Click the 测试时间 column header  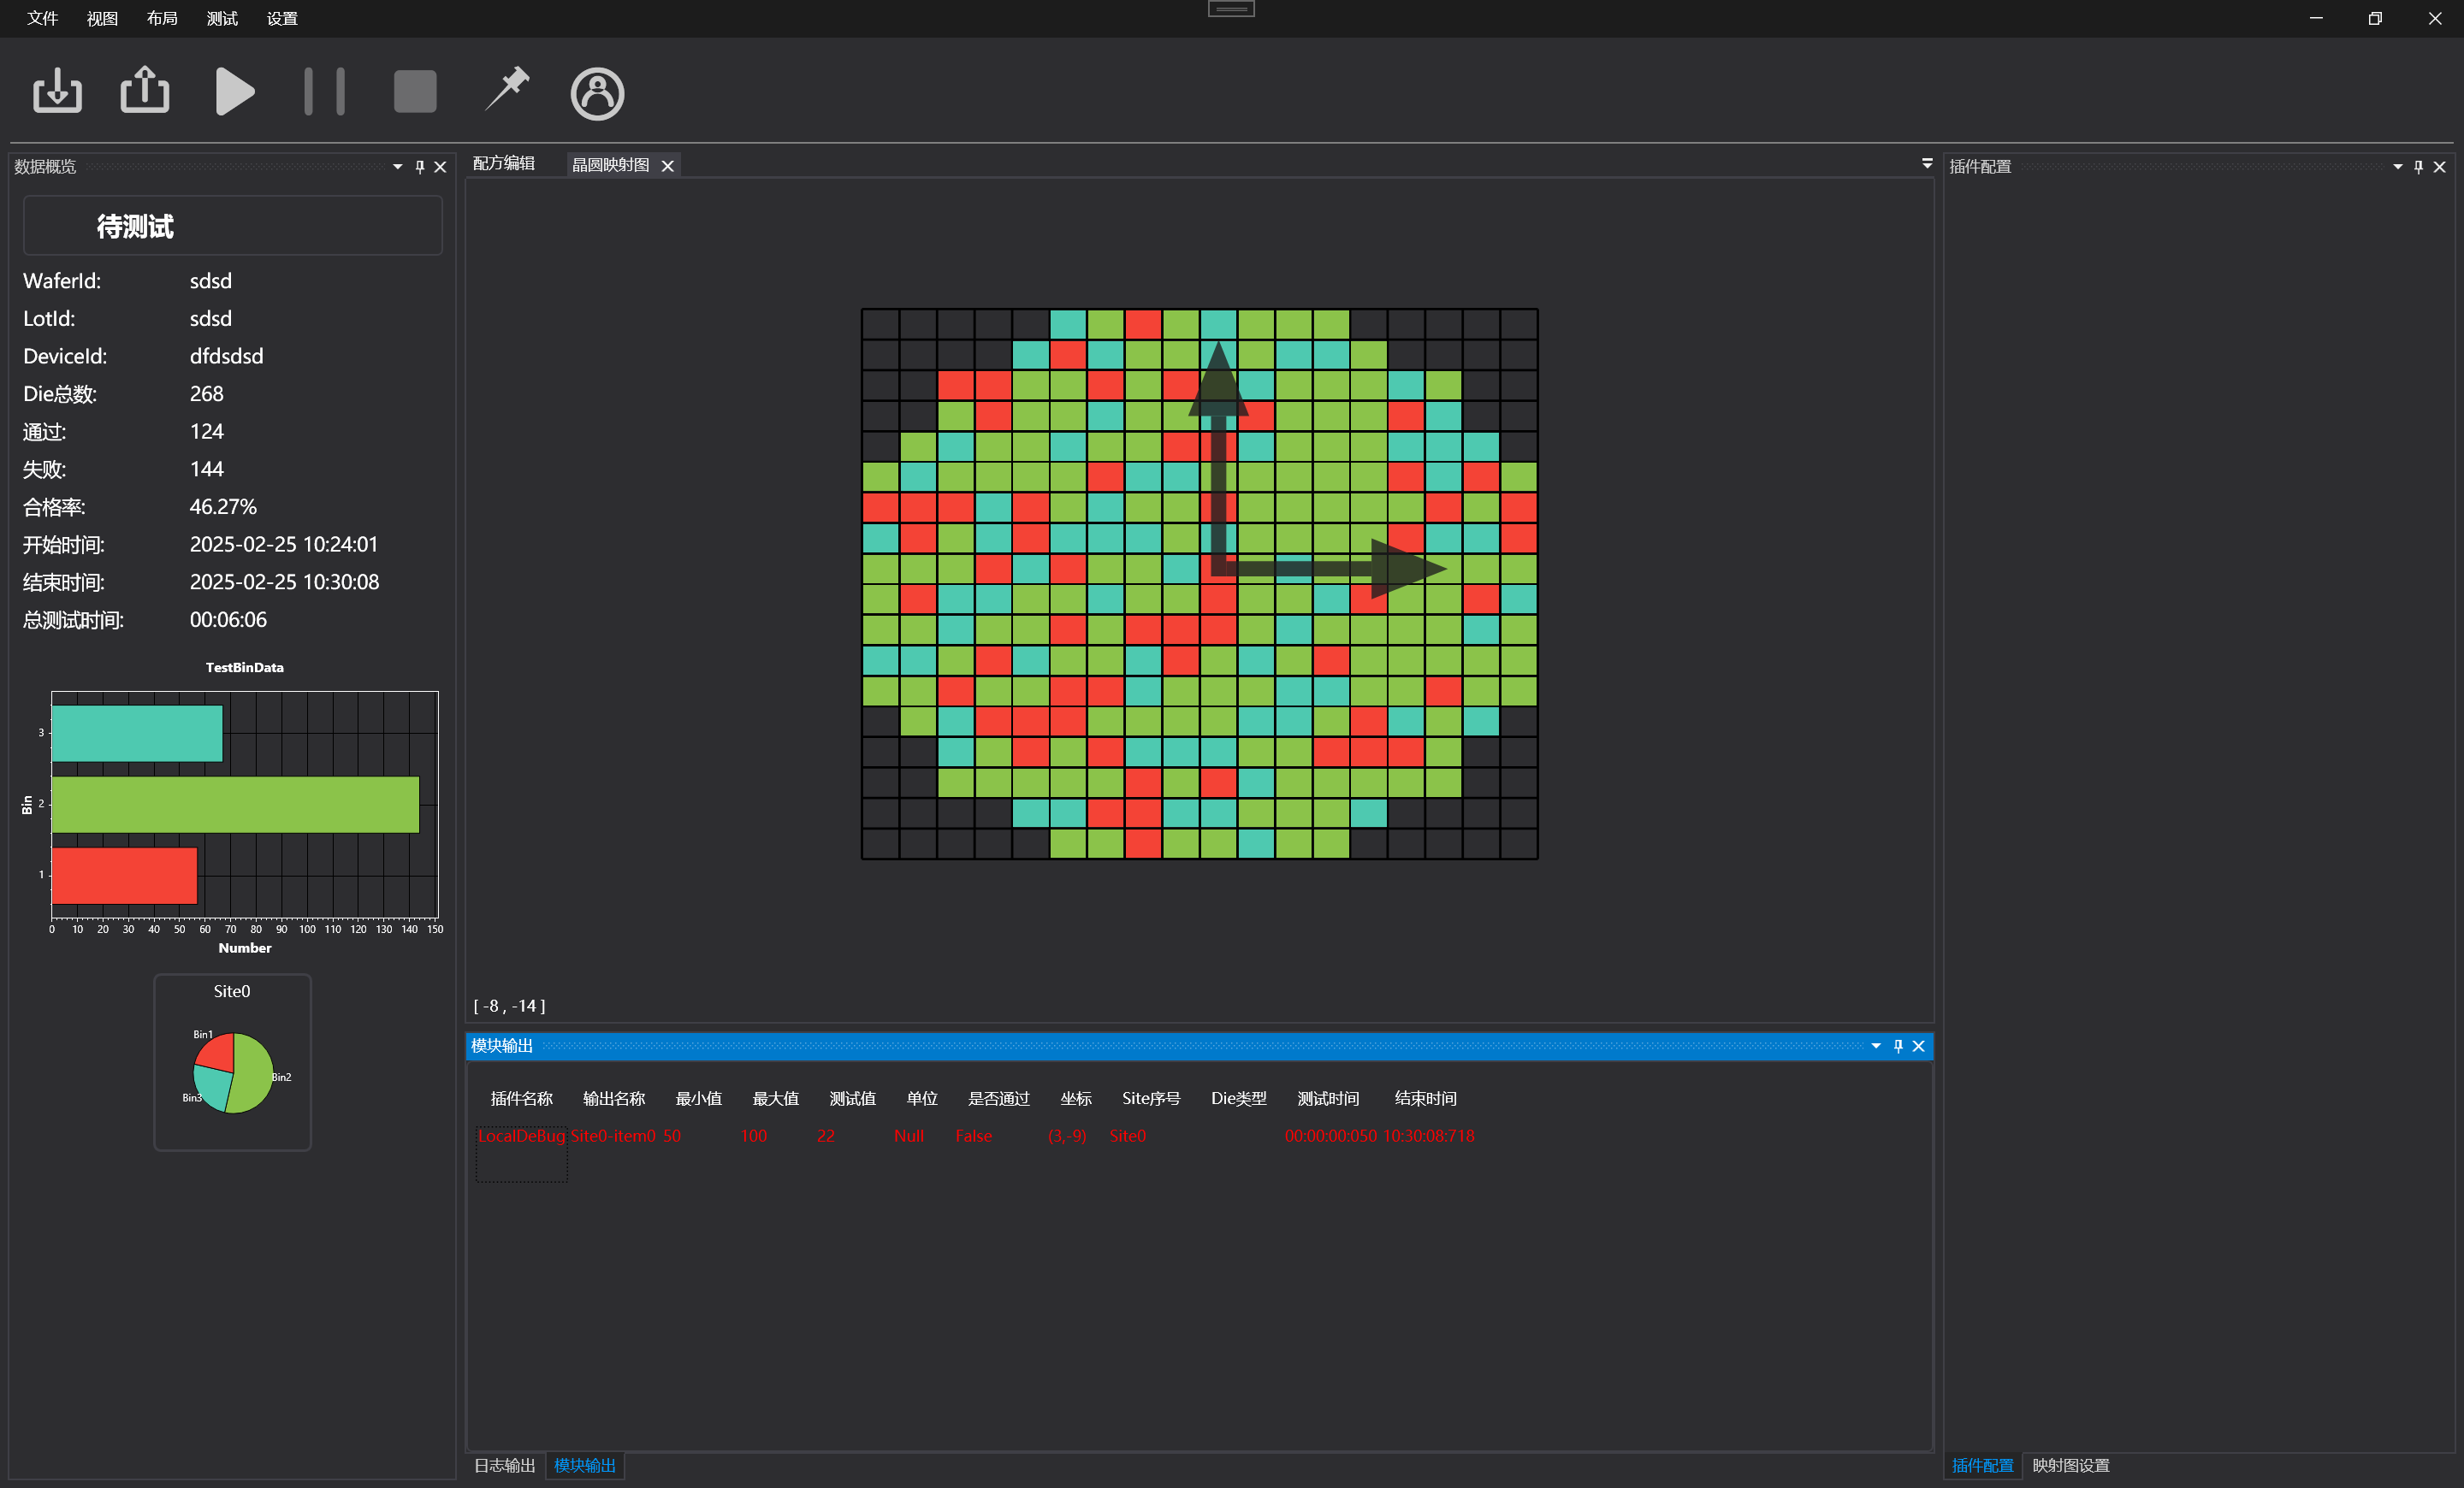tap(1328, 1099)
